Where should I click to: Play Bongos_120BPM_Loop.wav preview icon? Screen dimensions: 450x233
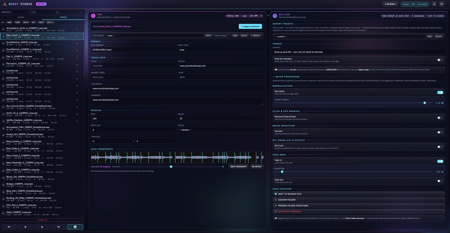pos(3,185)
